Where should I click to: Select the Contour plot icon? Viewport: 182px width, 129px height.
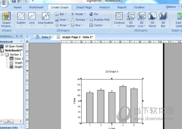tap(119, 16)
